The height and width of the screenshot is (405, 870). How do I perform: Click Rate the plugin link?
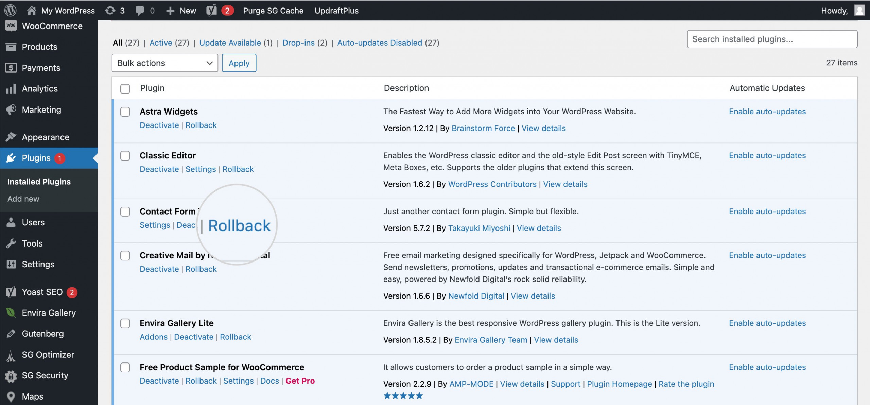point(686,384)
